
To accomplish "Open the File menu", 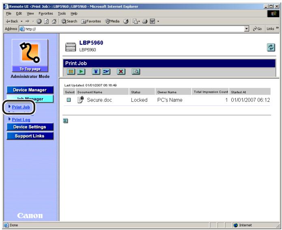I will [x=9, y=13].
